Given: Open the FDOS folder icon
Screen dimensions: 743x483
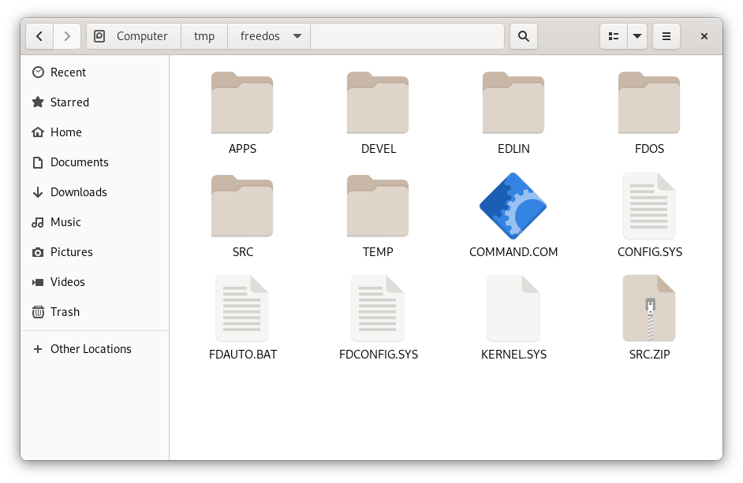Looking at the screenshot, I should coord(648,103).
